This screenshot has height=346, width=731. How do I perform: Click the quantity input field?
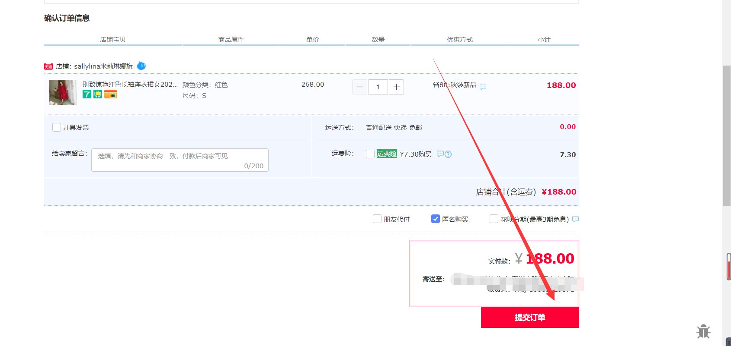point(378,87)
